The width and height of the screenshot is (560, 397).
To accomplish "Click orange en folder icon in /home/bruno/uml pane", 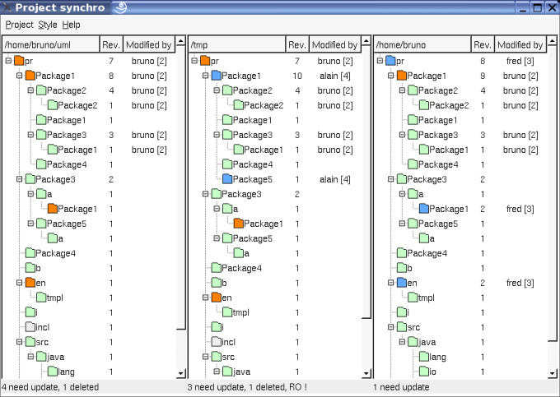I will tap(30, 283).
